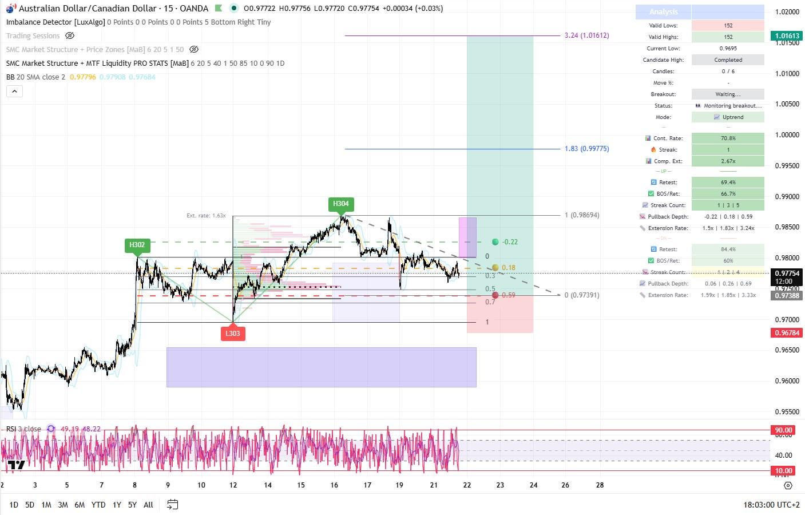Click the AUD/CAD country flags icon
805x515 pixels.
click(x=10, y=9)
